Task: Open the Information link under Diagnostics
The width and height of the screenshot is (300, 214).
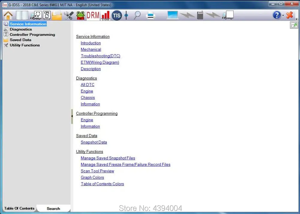Action: click(x=90, y=104)
